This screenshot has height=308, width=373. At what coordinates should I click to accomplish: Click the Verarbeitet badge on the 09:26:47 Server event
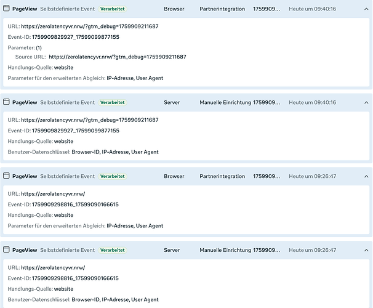[112, 250]
